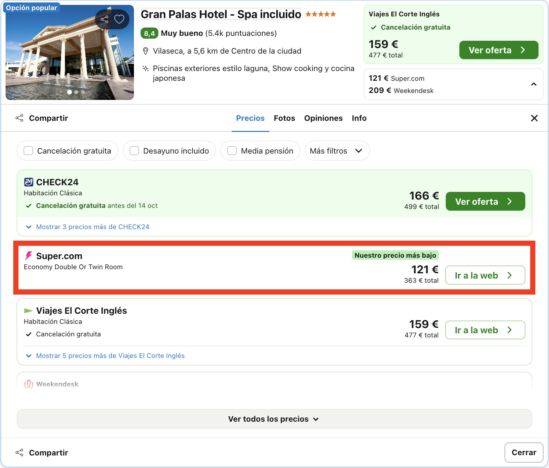Open the Más filtros dropdown
The width and height of the screenshot is (549, 468).
(x=337, y=151)
